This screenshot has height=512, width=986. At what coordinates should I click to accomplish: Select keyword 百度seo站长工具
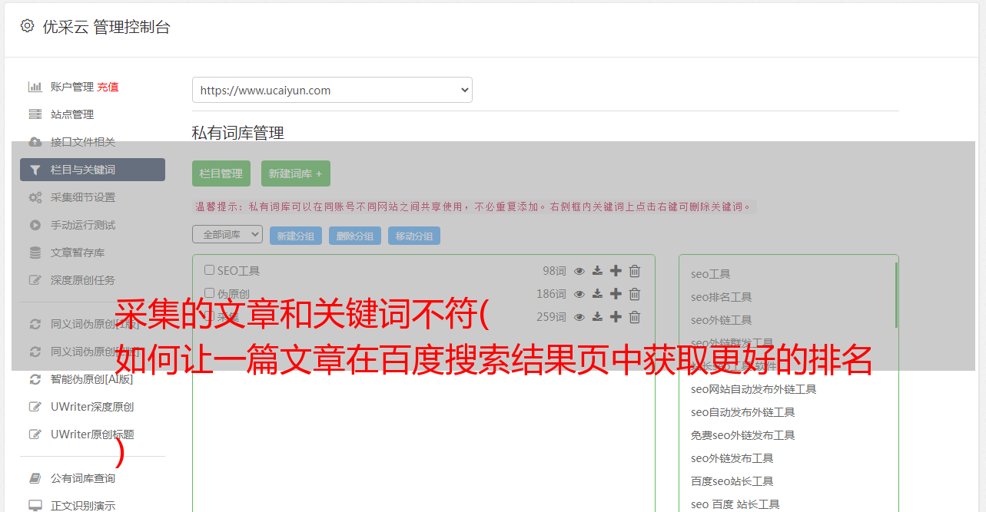(732, 481)
